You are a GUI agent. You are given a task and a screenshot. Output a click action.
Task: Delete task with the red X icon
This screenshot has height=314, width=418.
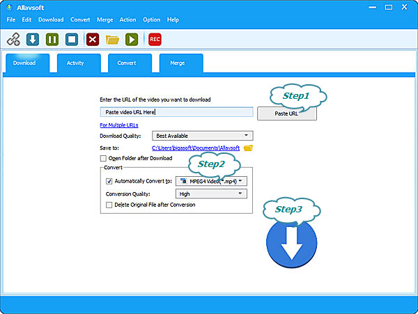coord(93,40)
